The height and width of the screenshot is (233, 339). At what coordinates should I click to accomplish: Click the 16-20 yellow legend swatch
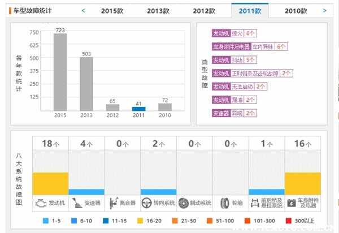point(140,221)
